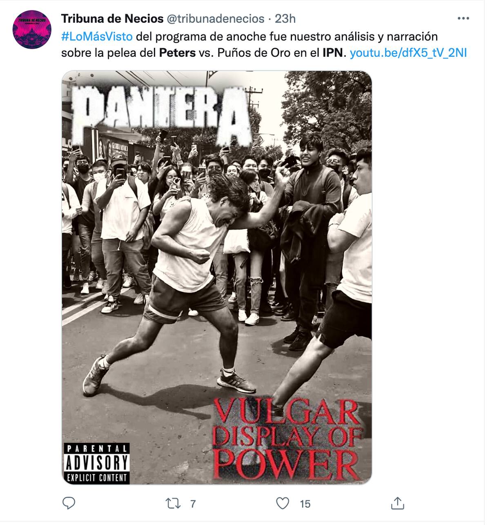This screenshot has height=525, width=490.
Task: Open the youtu.be/dfX5_tV_2NI link
Action: [408, 53]
